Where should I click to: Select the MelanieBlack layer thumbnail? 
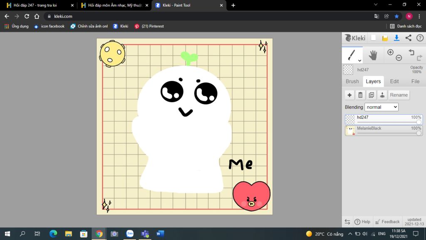350,130
